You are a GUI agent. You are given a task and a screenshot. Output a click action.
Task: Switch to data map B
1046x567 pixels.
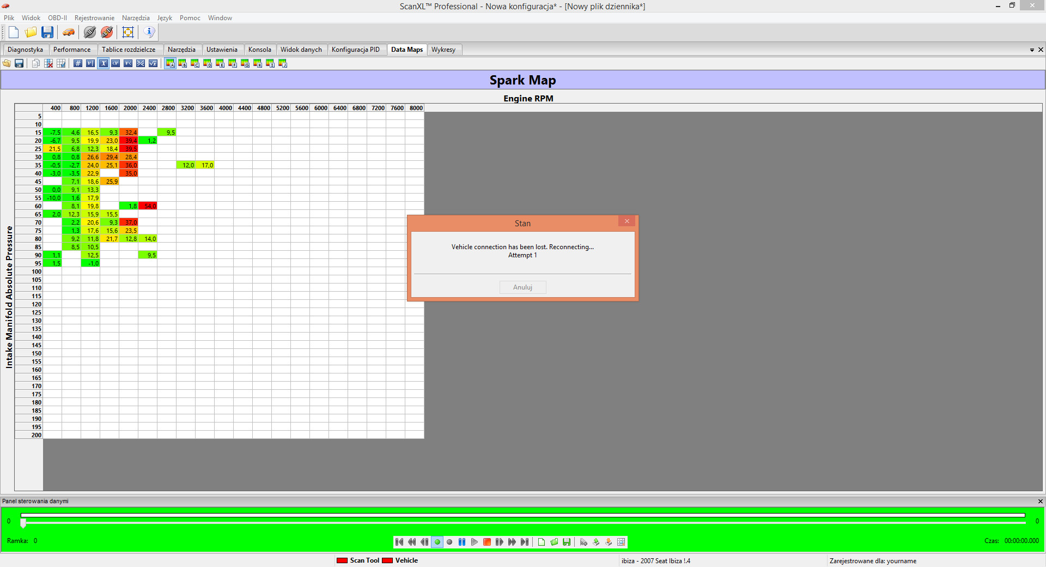click(x=183, y=64)
